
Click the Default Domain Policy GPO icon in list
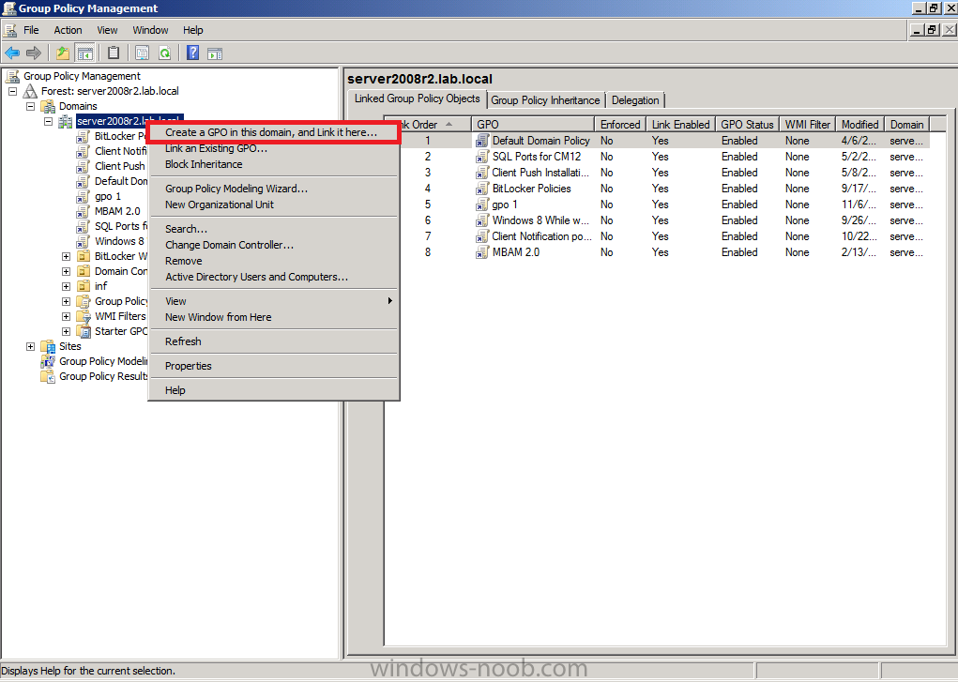[482, 141]
